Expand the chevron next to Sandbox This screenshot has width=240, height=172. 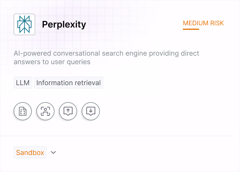coord(53,152)
